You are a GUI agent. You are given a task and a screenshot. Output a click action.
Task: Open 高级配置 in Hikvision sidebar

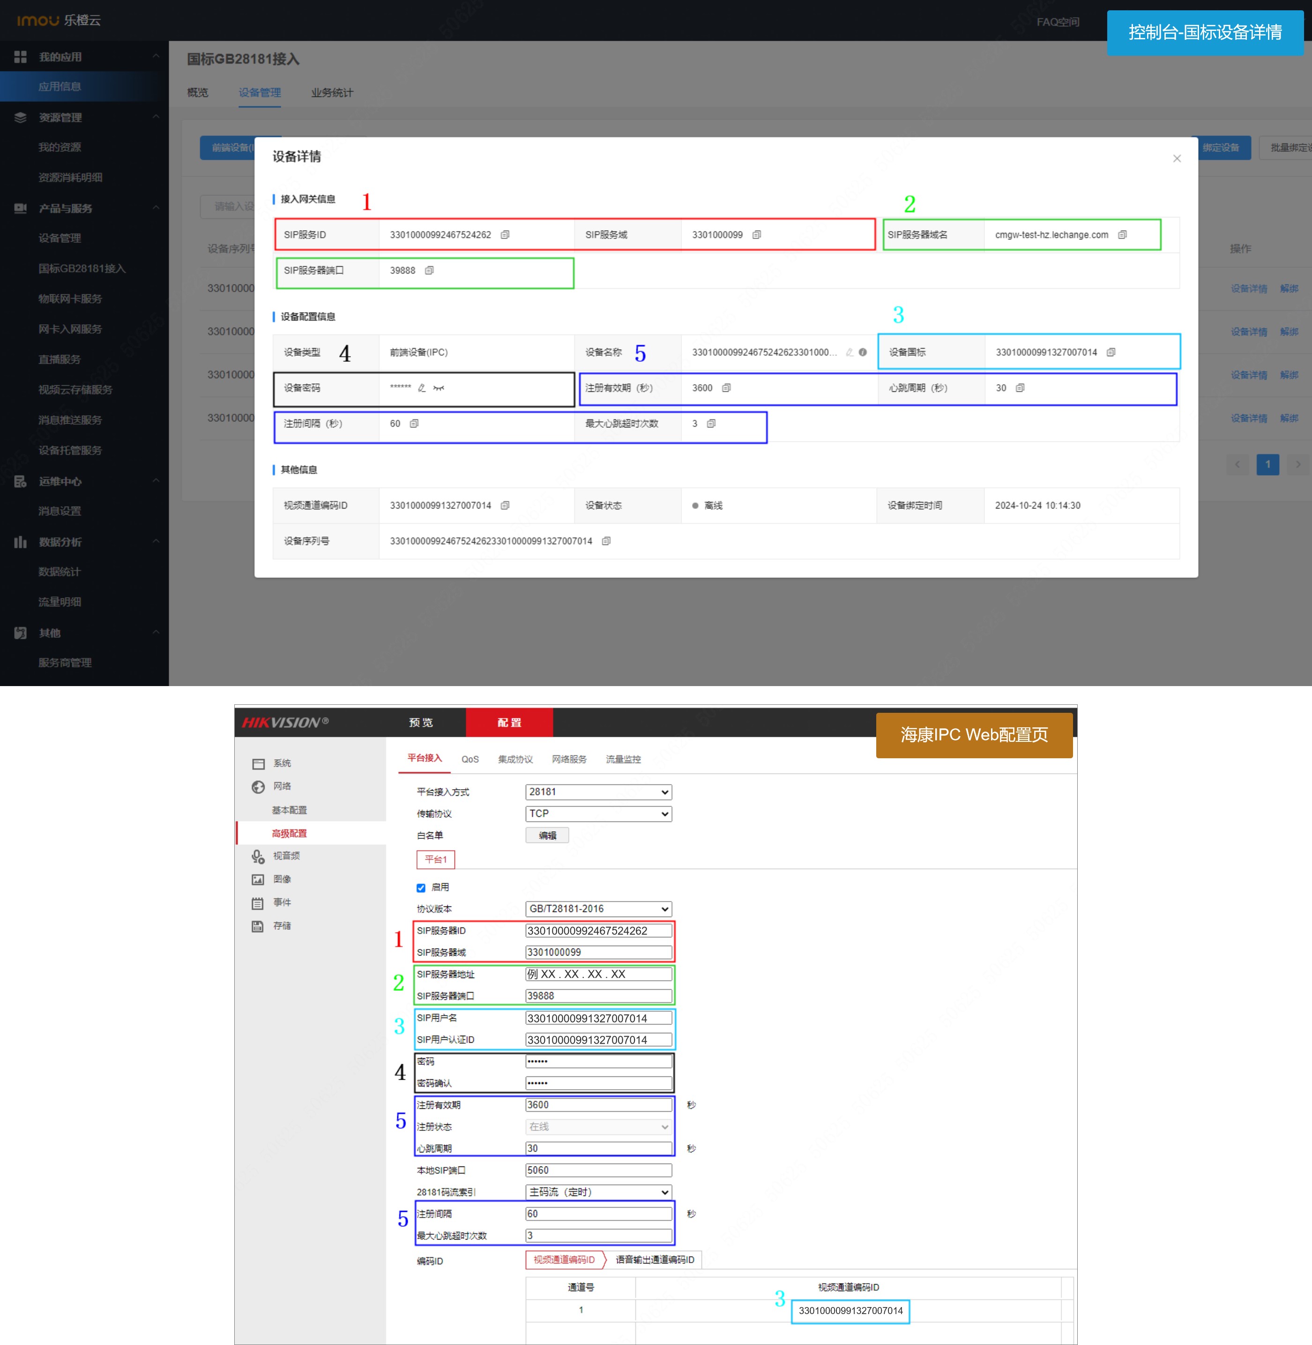pos(290,834)
